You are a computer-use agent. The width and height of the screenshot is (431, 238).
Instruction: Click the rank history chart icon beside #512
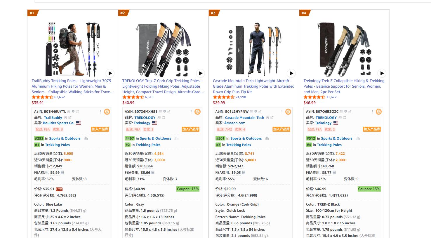coord(358,138)
